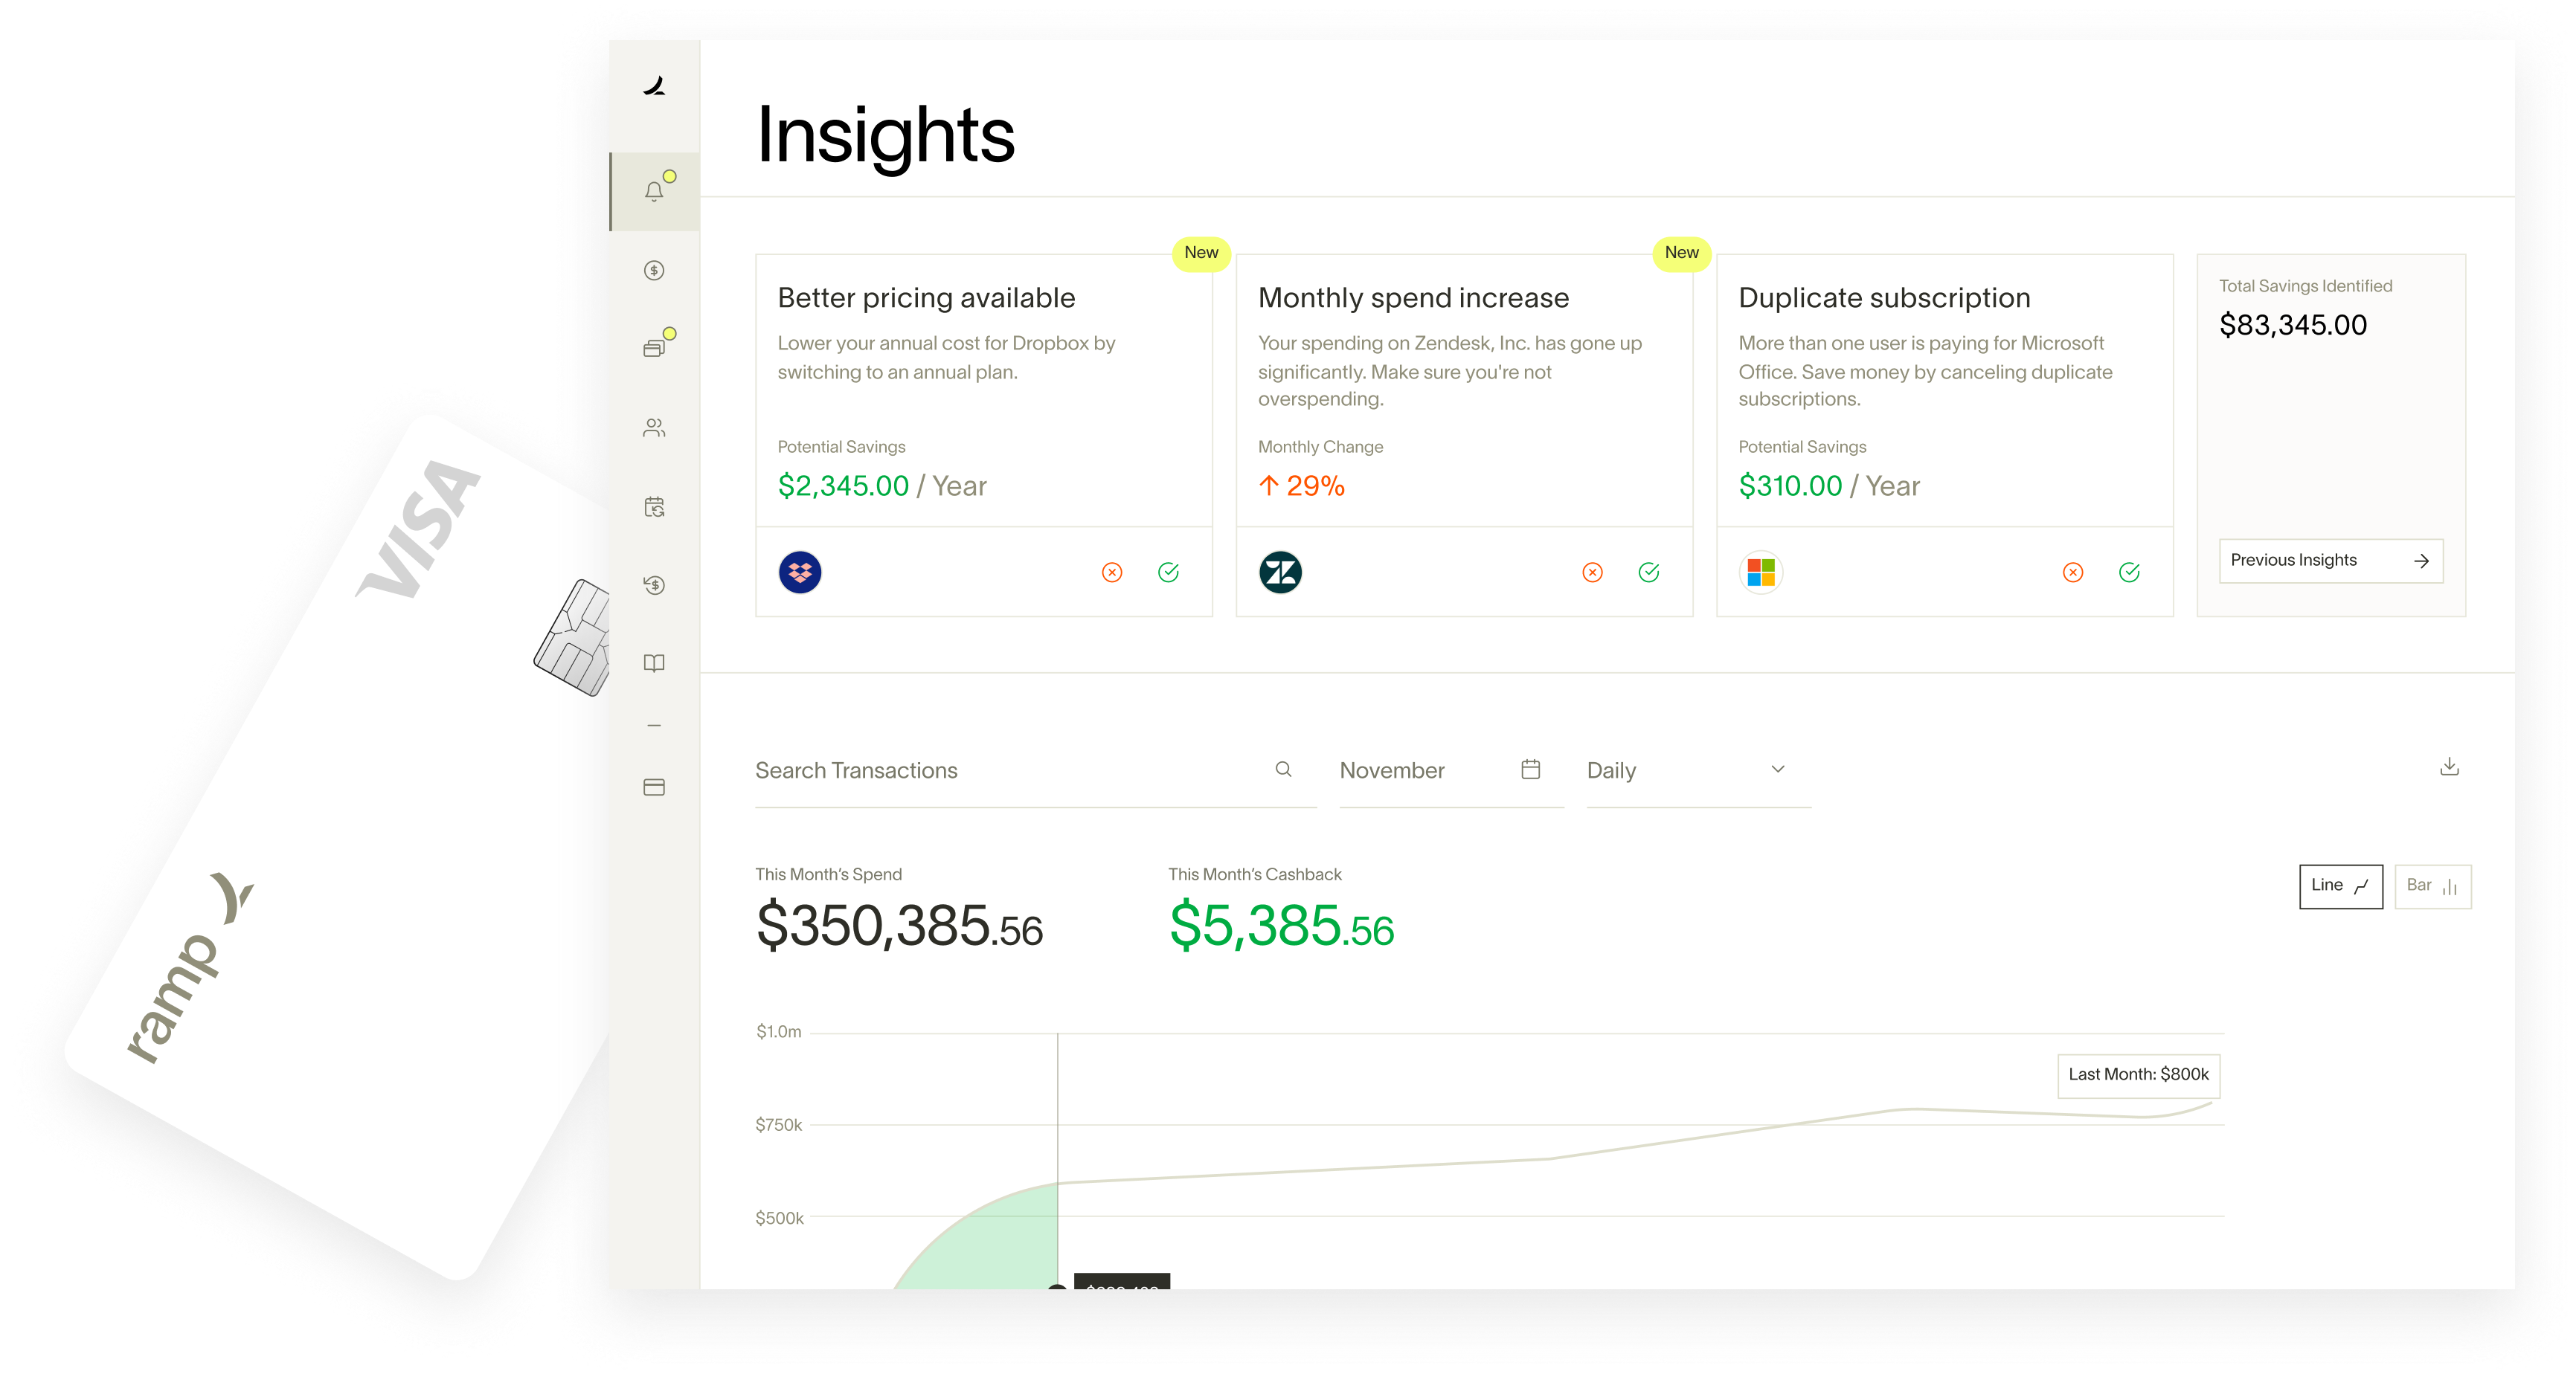The image size is (2576, 1374).
Task: Open notifications bell in the sidebar
Action: [654, 191]
